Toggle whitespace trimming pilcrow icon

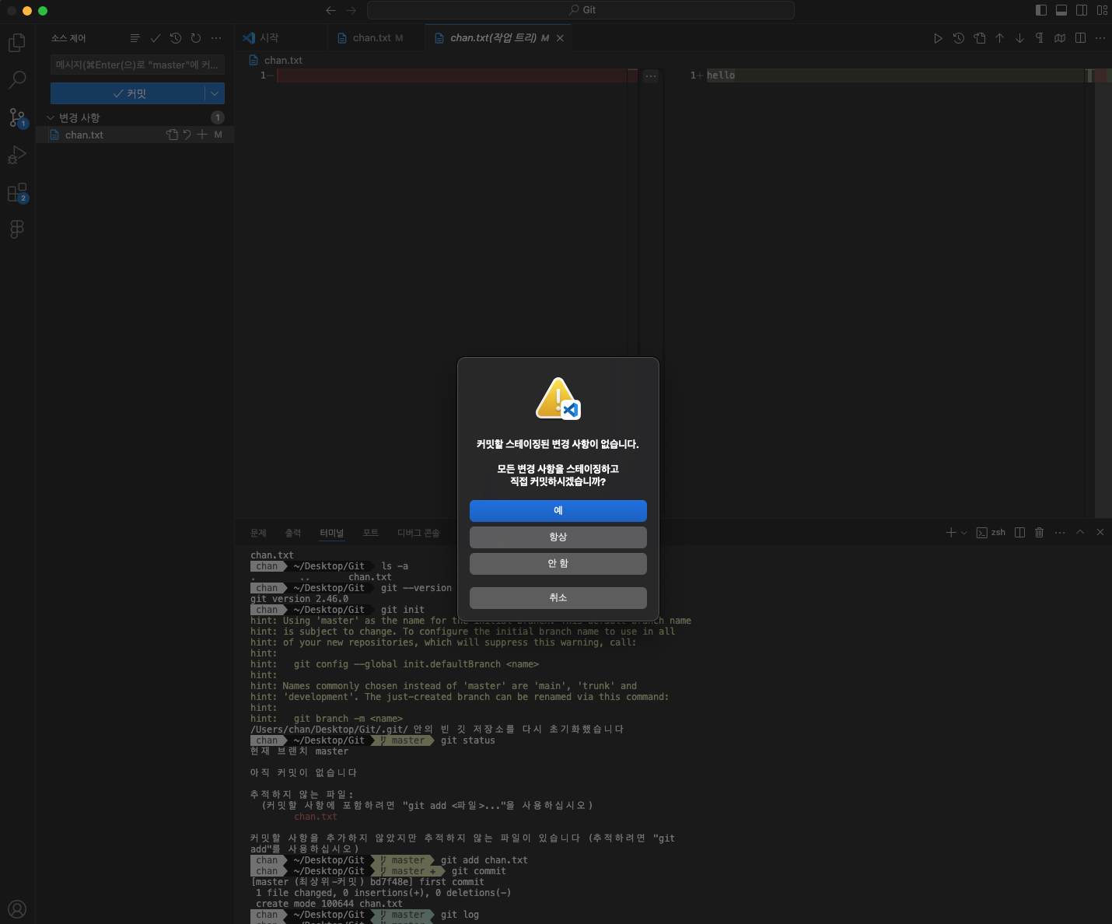[x=1040, y=38]
